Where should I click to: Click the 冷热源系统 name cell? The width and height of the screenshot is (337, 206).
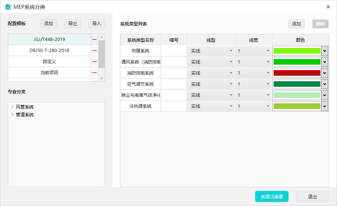tap(141, 106)
